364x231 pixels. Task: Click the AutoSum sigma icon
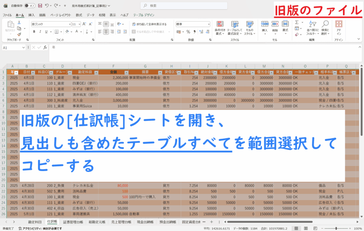tap(296, 22)
